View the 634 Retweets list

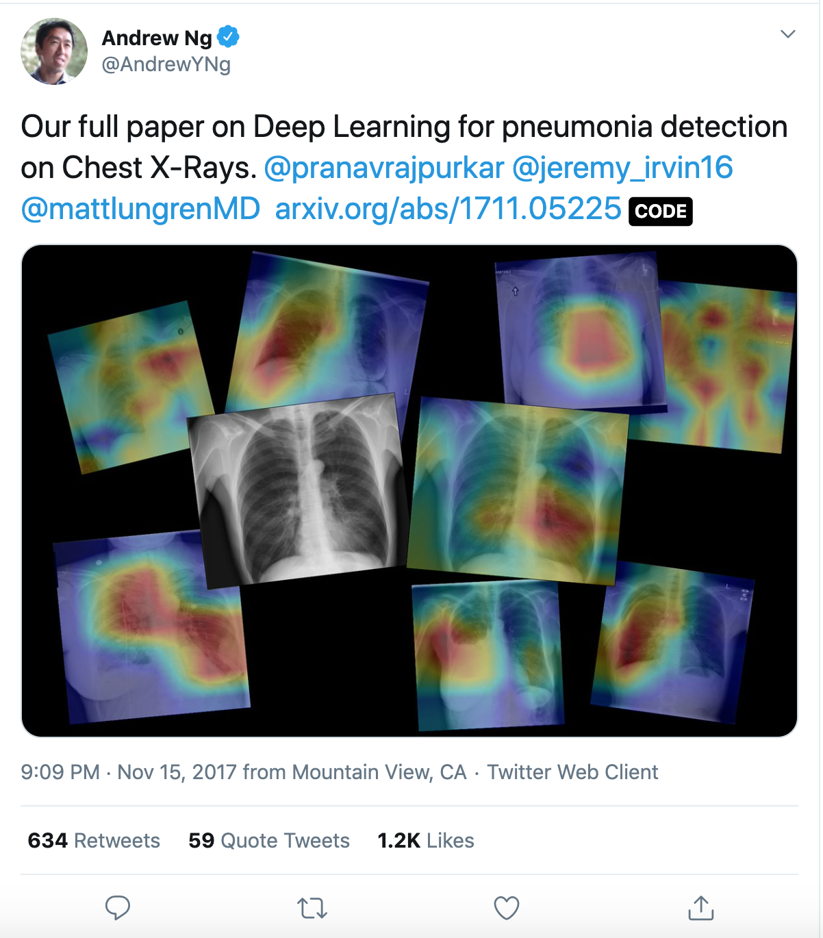[x=94, y=840]
